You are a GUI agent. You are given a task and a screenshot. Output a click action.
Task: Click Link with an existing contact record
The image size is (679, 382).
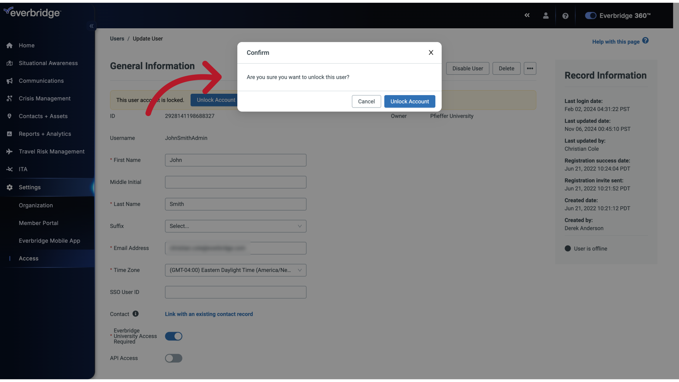click(209, 314)
